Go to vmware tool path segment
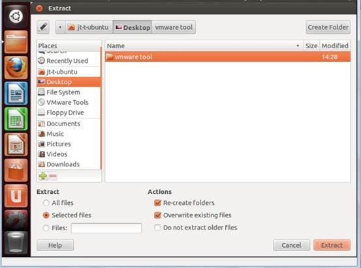Viewport: 361px width, 268px height. pos(174,27)
